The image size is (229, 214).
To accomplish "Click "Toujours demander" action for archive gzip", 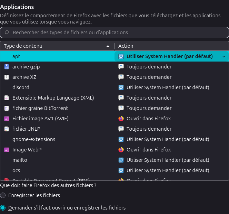I will pos(149,67).
